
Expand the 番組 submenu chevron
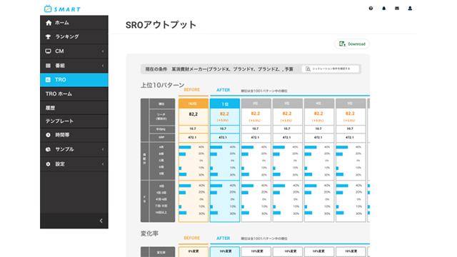[x=103, y=66]
